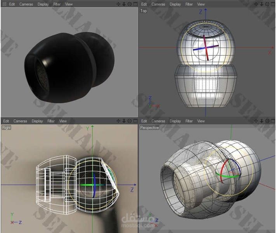Toggle the maximize view icon in the rendered earbud viewport

(135, 4)
